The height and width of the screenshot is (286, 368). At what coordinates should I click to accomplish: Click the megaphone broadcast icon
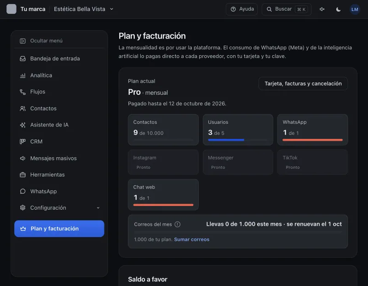(23, 158)
